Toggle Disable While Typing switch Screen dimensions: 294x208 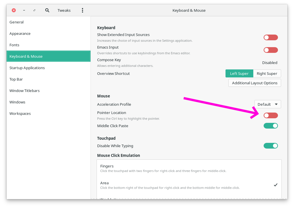[x=271, y=146]
